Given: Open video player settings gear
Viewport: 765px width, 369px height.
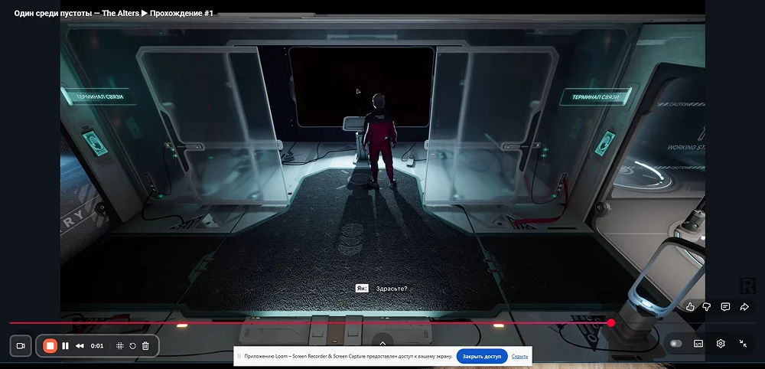Looking at the screenshot, I should click(x=721, y=344).
